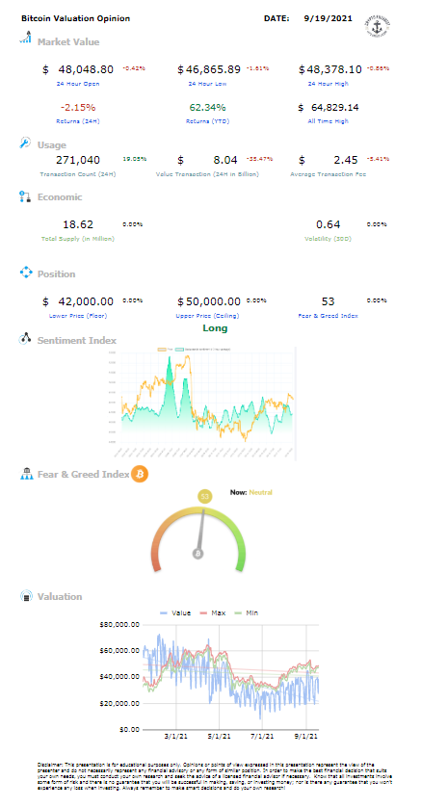The image size is (421, 807).
Task: Click the orange Bitcoin logo badge
Action: point(140,474)
